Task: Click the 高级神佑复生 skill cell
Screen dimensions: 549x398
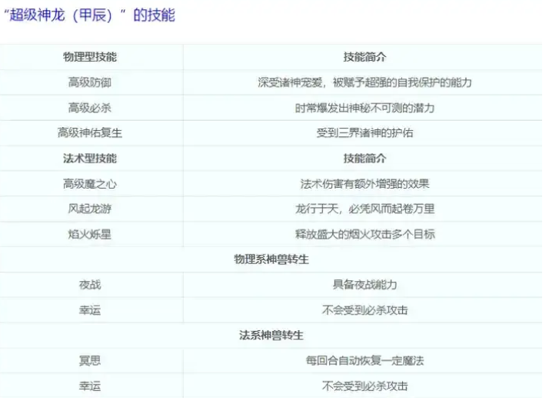Action: (90, 132)
